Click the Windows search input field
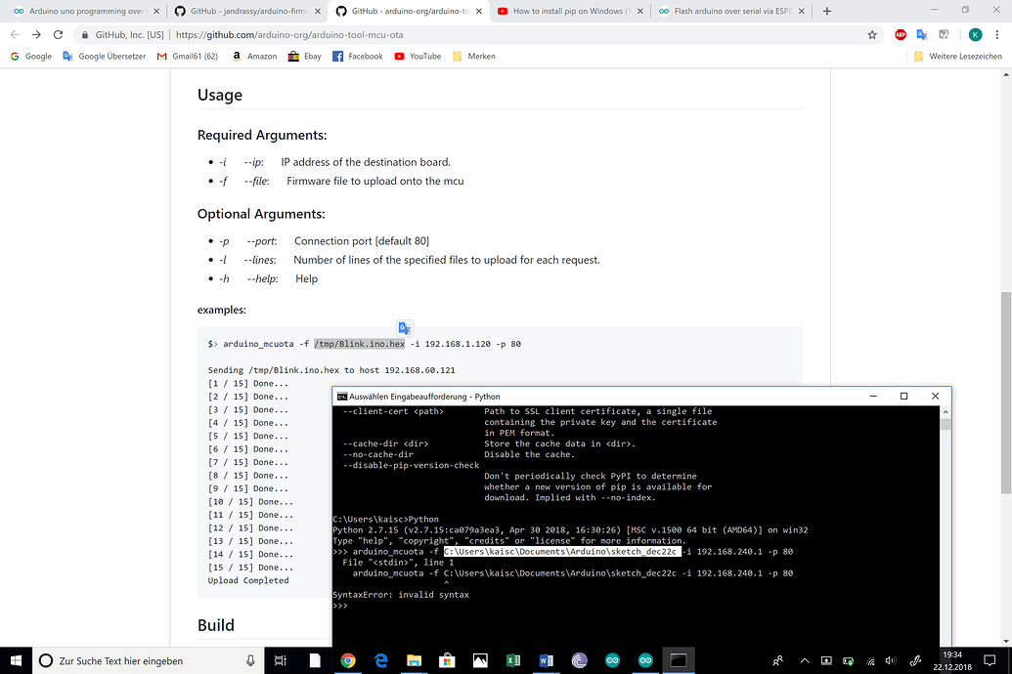Image resolution: width=1012 pixels, height=674 pixels. (127, 660)
